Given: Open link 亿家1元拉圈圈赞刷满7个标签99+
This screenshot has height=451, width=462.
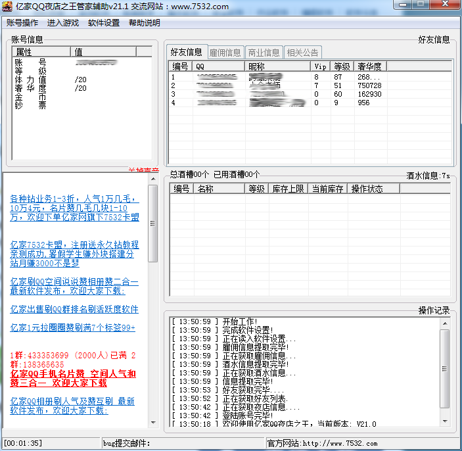Looking at the screenshot, I should 72,327.
